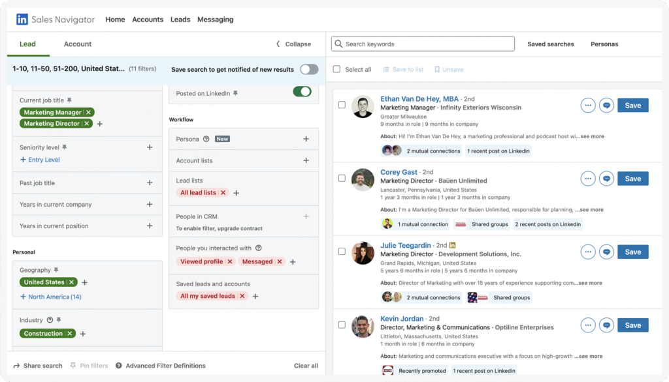This screenshot has height=382, width=669.
Task: Tick the checkbox beside Corey Gast
Action: [342, 178]
